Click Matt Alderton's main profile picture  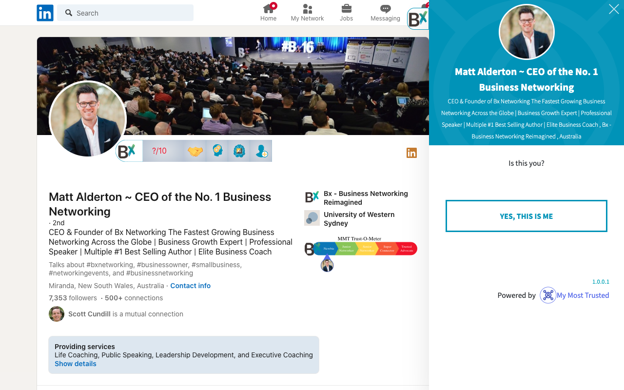pos(88,119)
